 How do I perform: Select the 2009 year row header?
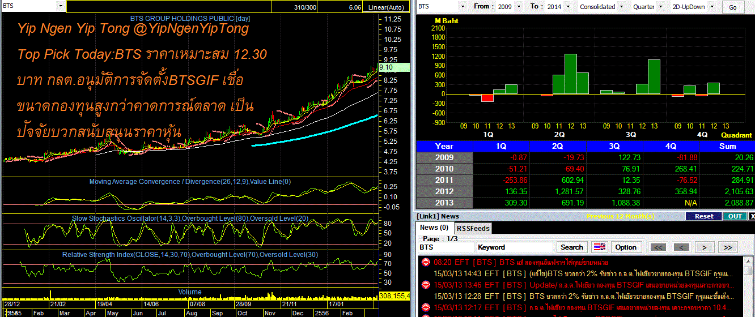pos(444,158)
